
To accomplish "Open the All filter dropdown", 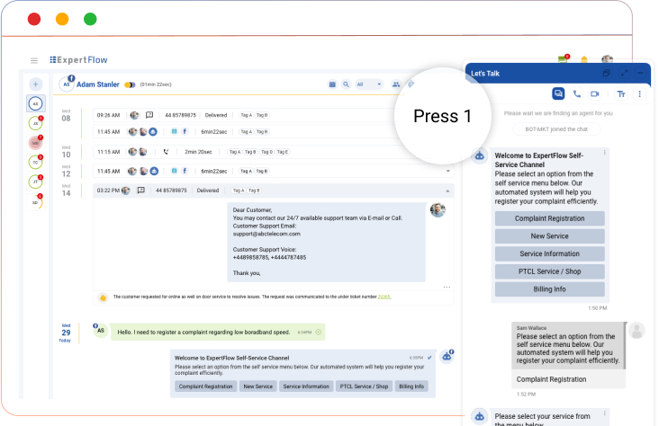I will click(x=369, y=84).
